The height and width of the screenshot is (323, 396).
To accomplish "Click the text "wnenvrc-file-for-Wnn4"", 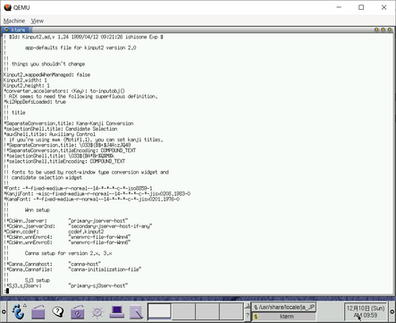I will (99, 237).
